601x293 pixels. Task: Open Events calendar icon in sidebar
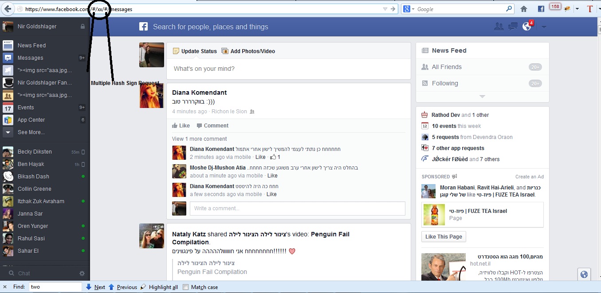[8, 108]
